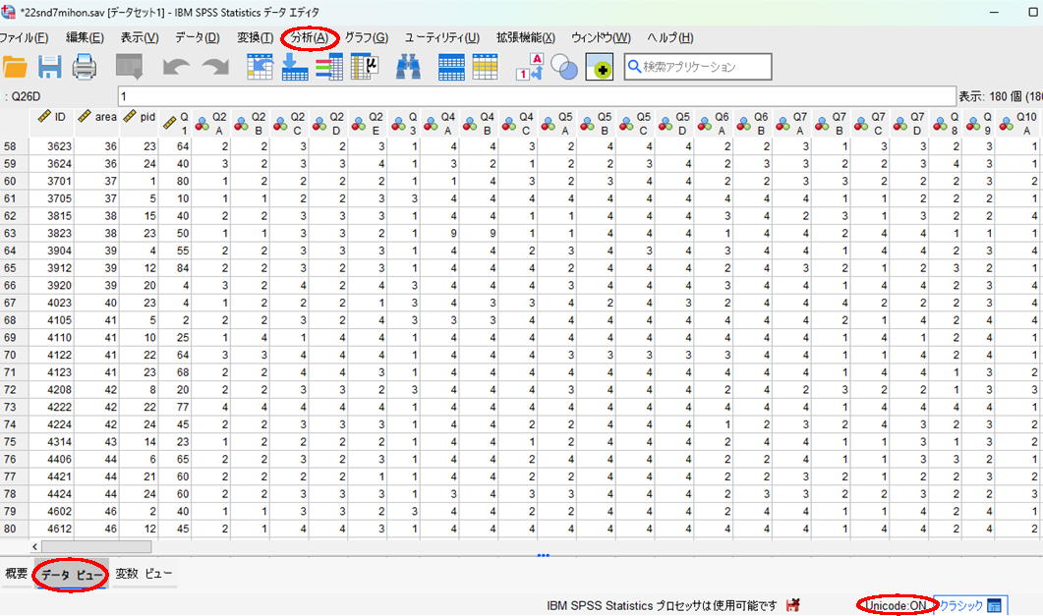Click ID cell 3623
Screen dimensions: 1043x616
click(52, 146)
